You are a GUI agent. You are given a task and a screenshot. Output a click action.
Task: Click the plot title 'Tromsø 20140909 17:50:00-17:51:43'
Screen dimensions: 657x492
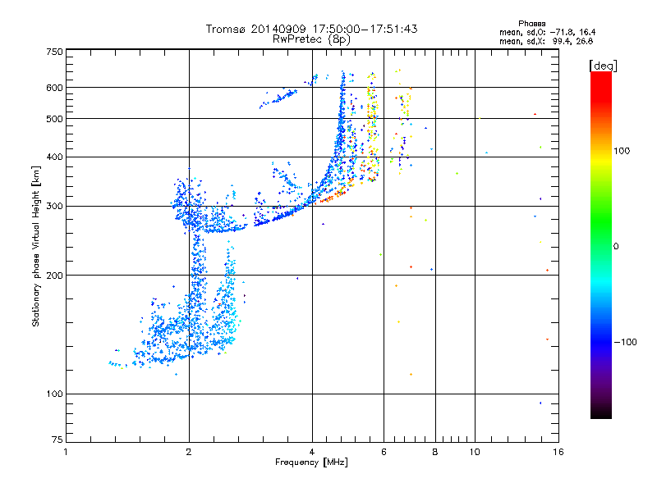pos(312,29)
